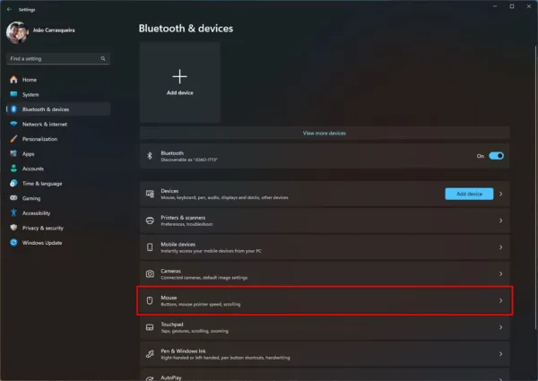This screenshot has height=381, width=538.
Task: Click View more devices link
Action: tap(325, 133)
